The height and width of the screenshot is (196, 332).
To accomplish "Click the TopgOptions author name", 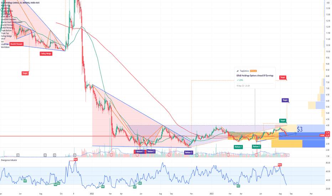I will (245, 71).
